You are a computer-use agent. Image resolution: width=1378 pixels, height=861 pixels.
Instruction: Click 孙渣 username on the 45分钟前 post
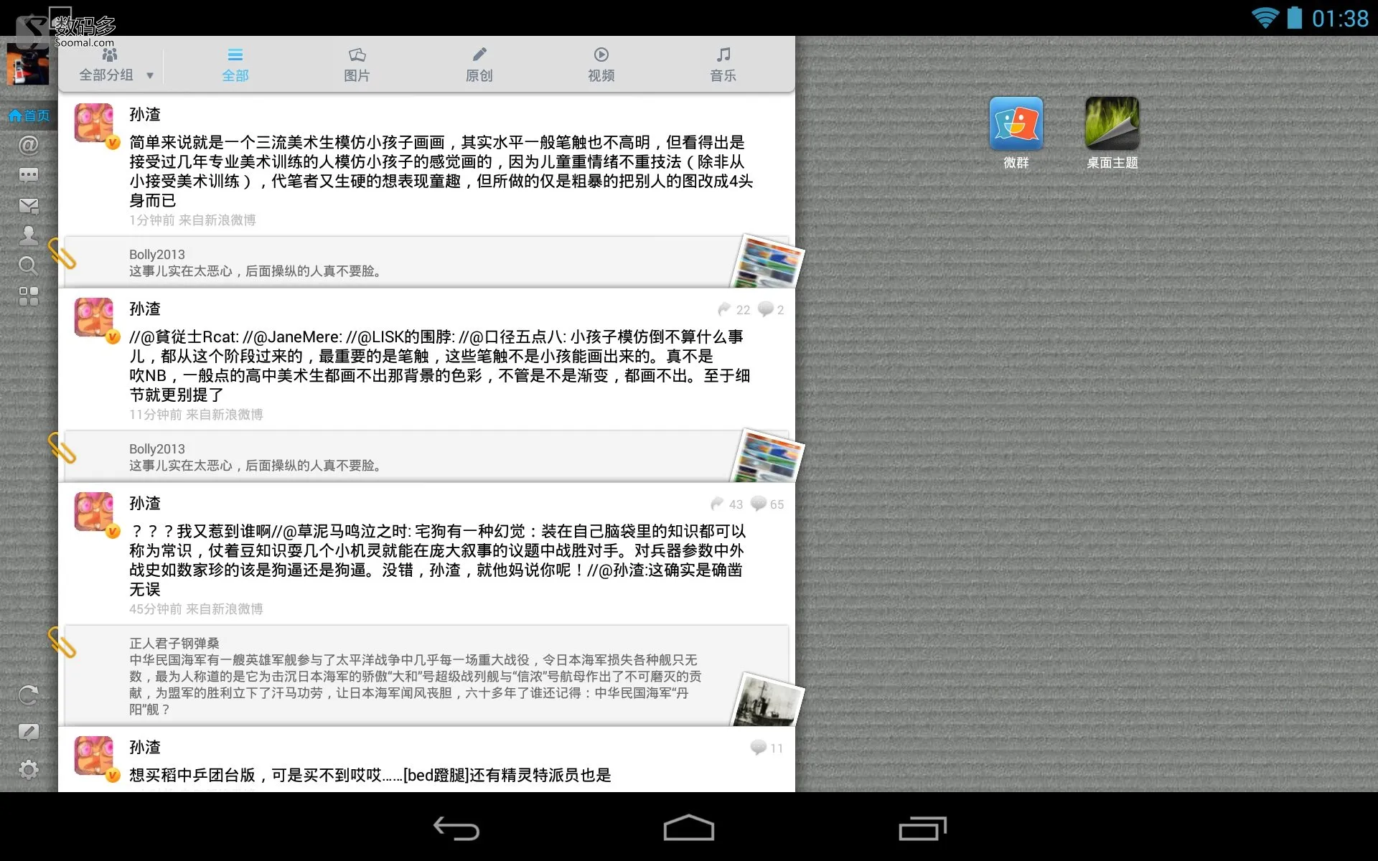[x=145, y=503]
